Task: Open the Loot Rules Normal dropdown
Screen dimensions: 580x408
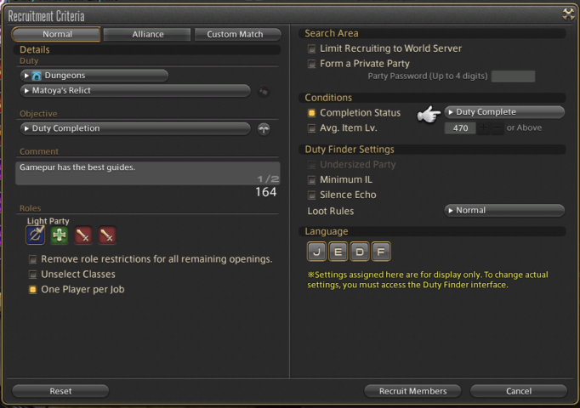Action: pos(504,210)
